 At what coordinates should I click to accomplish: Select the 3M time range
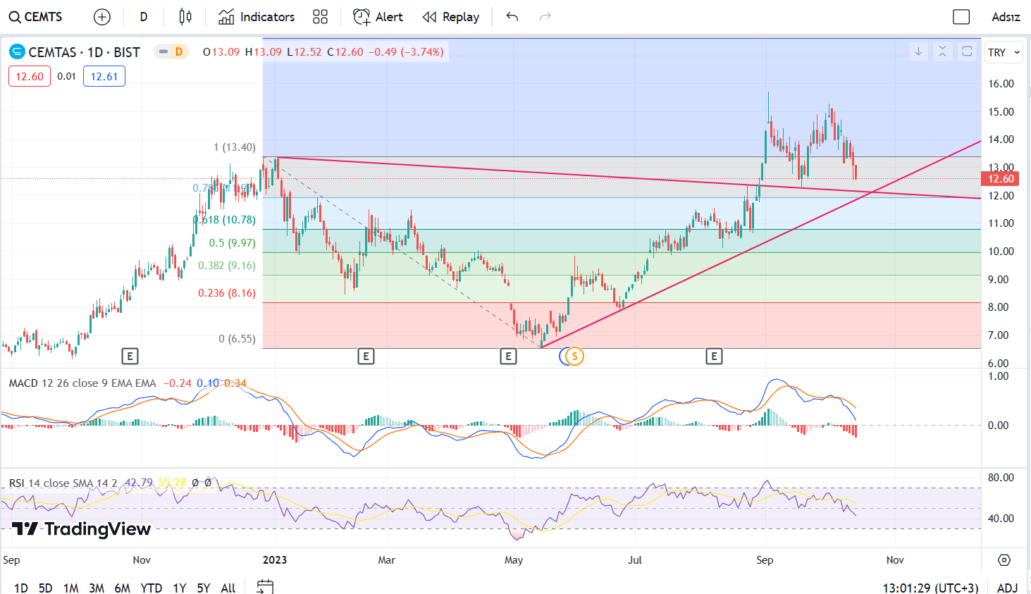tap(97, 588)
